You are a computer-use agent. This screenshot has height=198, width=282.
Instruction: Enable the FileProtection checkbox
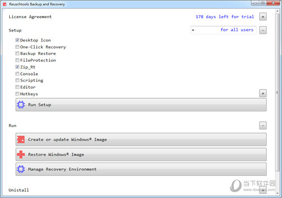click(x=17, y=60)
